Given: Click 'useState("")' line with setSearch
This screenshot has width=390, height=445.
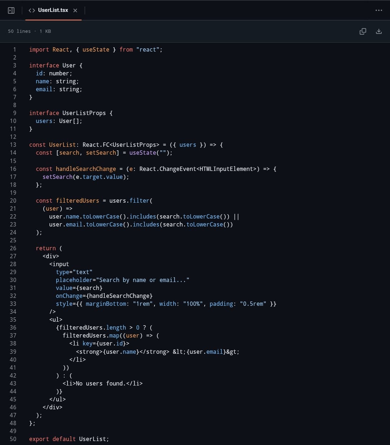Looking at the screenshot, I should 104,153.
